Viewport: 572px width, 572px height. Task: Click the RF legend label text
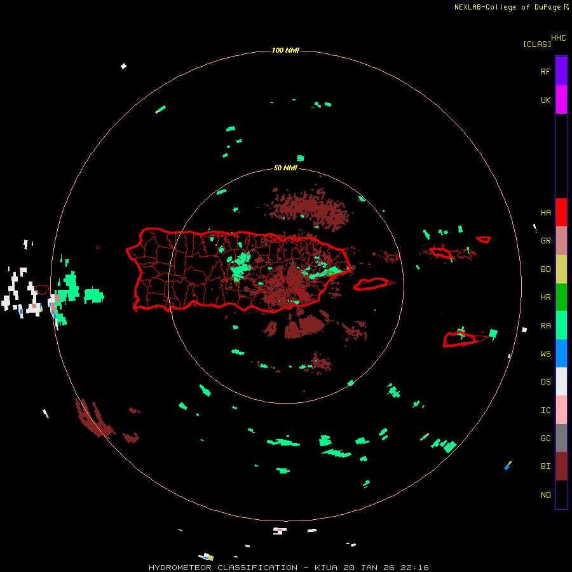pos(545,71)
